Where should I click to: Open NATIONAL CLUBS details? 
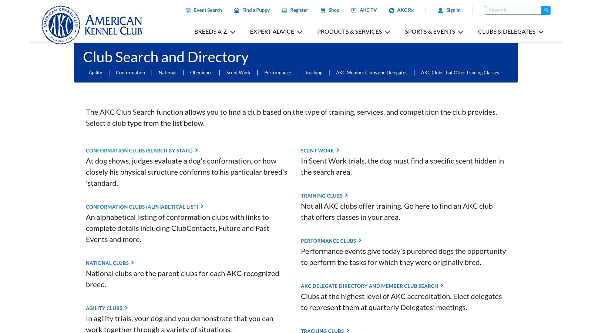pos(107,263)
